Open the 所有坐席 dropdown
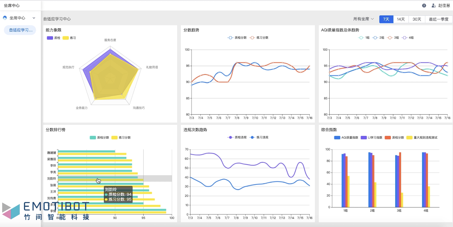Screen dimensions: 453x227 tap(363, 19)
